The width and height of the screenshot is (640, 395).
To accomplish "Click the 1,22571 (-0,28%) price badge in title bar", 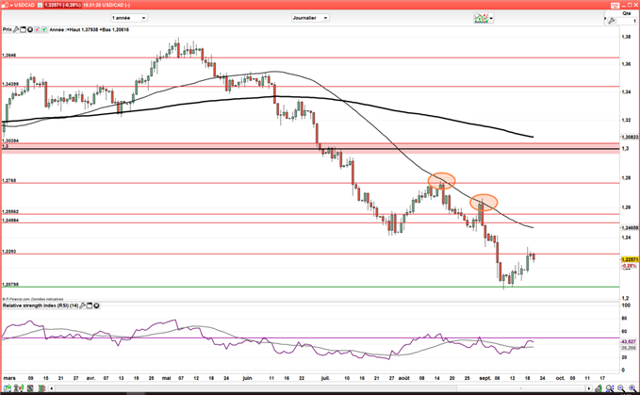I will pyautogui.click(x=63, y=5).
